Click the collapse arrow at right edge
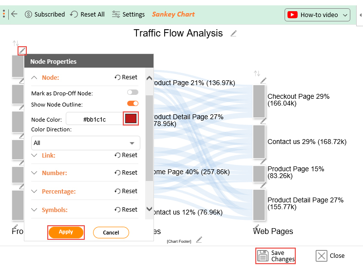This screenshot has height=270, width=363. (361, 15)
